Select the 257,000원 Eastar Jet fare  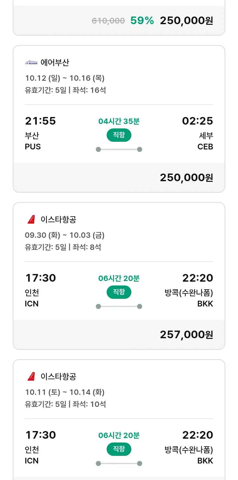point(186,334)
